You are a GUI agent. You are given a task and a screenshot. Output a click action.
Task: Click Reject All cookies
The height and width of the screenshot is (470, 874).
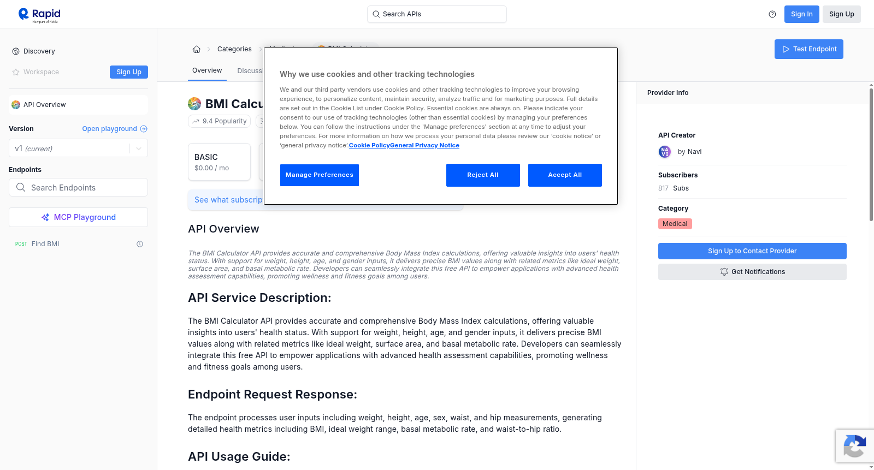483,175
